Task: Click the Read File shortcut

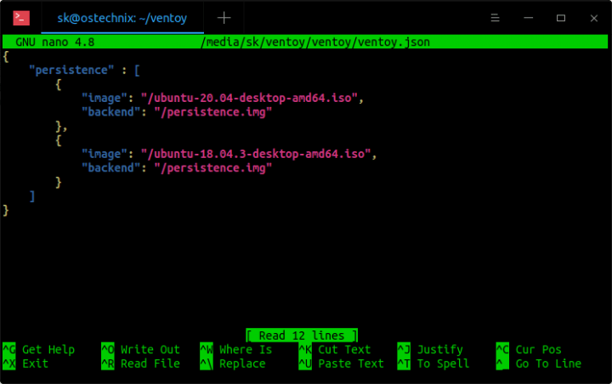Action: (x=150, y=364)
